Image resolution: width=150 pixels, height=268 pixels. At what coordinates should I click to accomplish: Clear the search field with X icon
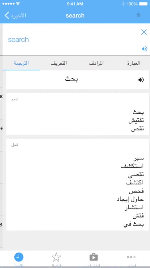point(144,32)
